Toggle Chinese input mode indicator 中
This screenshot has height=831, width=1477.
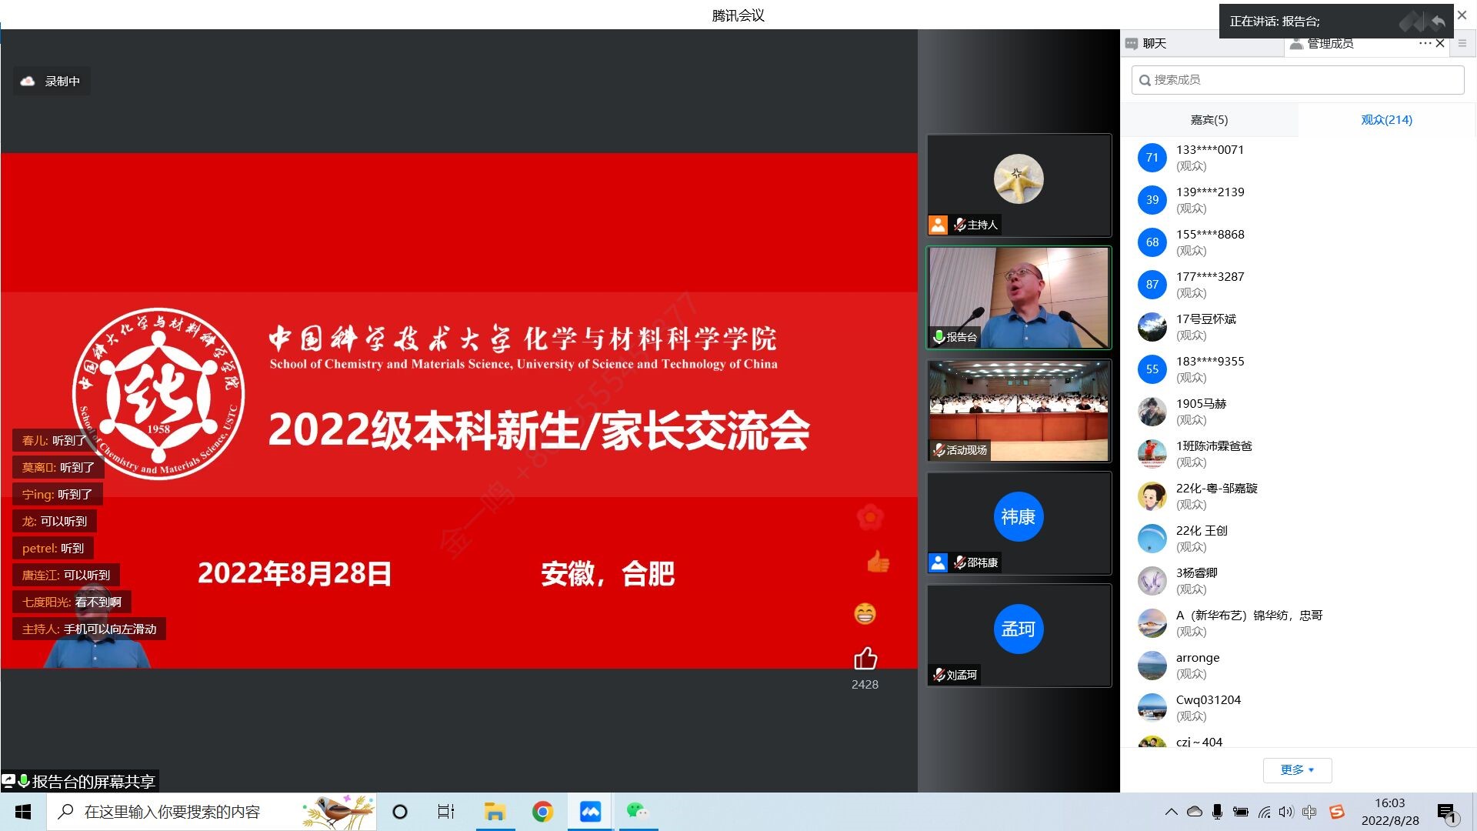tap(1309, 812)
